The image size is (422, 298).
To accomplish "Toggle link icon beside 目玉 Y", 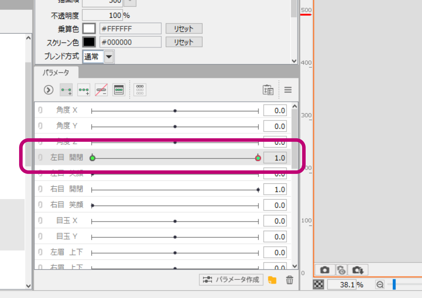I will (x=40, y=237).
